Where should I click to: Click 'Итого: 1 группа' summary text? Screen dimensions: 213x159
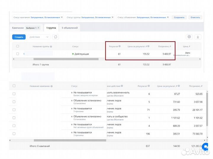(x=41, y=64)
